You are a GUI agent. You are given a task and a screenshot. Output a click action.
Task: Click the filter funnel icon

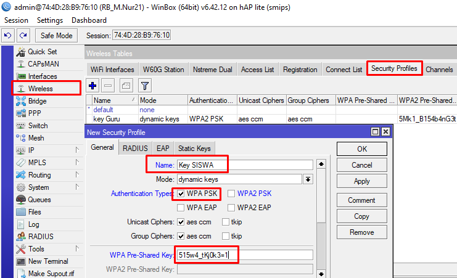tap(145, 86)
